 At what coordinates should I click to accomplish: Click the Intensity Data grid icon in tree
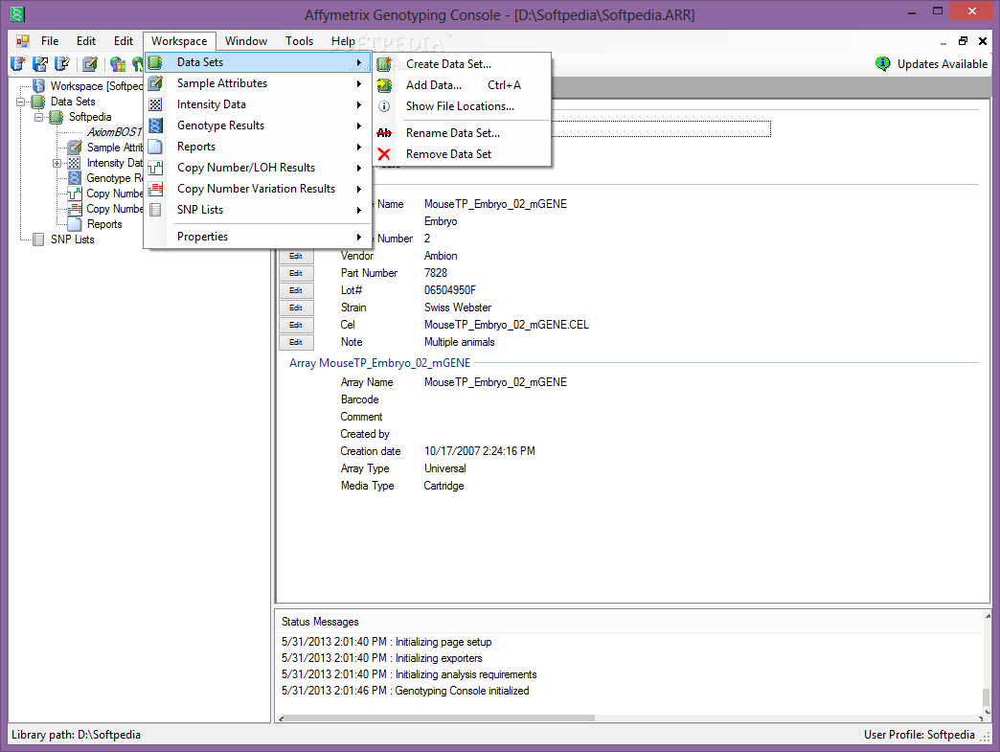75,163
